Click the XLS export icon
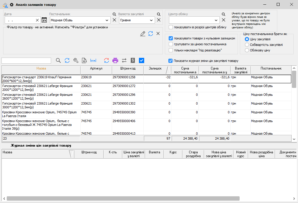This screenshot has height=203, width=298. 84,60
